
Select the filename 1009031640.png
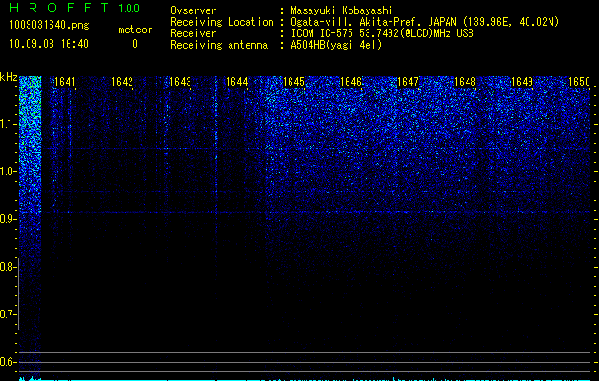50,25
